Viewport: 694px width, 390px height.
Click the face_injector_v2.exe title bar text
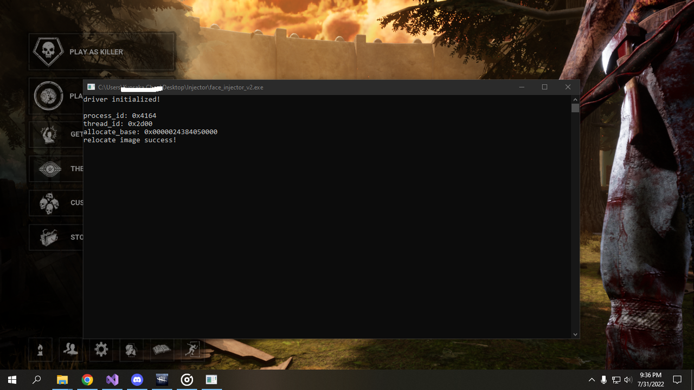click(x=181, y=87)
